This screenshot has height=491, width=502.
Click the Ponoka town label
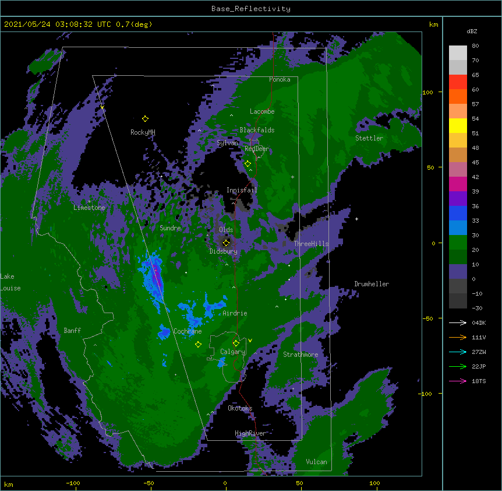click(x=280, y=79)
